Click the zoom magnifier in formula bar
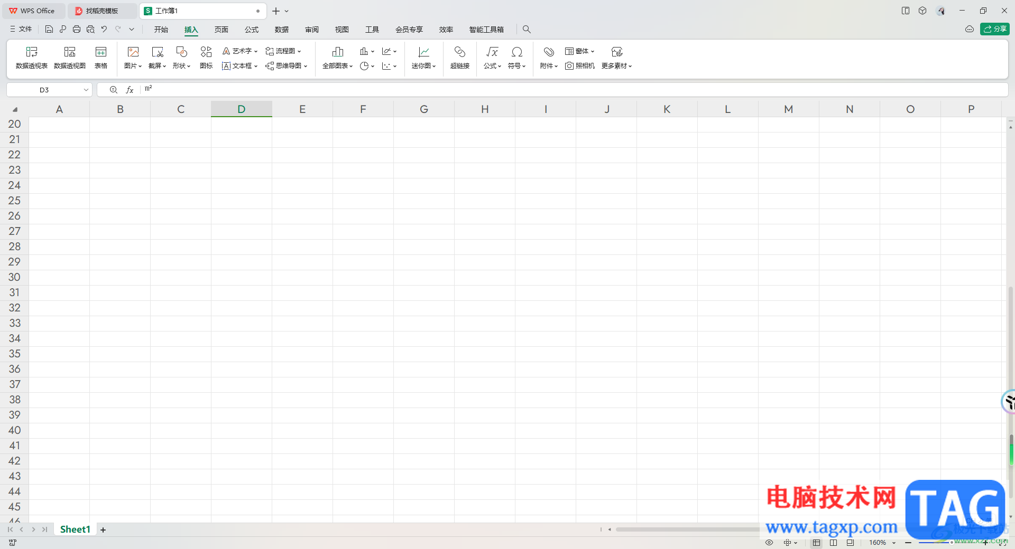The height and width of the screenshot is (549, 1015). [113, 90]
